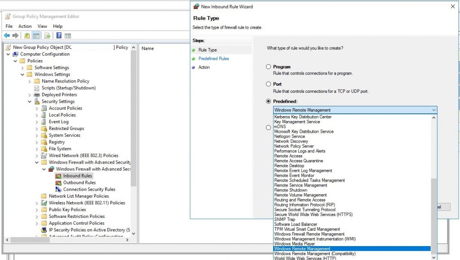Go to Predefined Rules wizard step
The image size is (460, 260).
[x=213, y=59]
